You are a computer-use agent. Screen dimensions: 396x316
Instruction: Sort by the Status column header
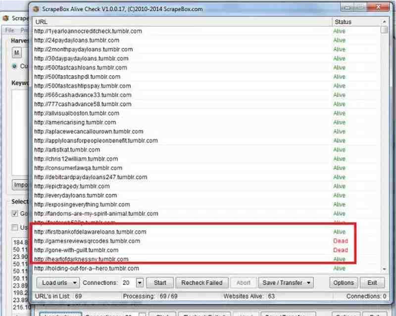(x=356, y=22)
